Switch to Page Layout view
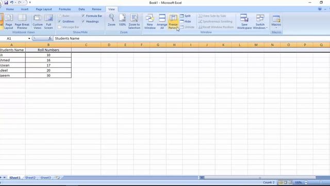Screen dimensions: 330x186 coord(9,22)
